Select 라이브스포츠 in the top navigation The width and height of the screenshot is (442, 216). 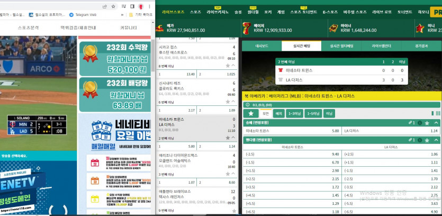pyautogui.click(x=173, y=12)
